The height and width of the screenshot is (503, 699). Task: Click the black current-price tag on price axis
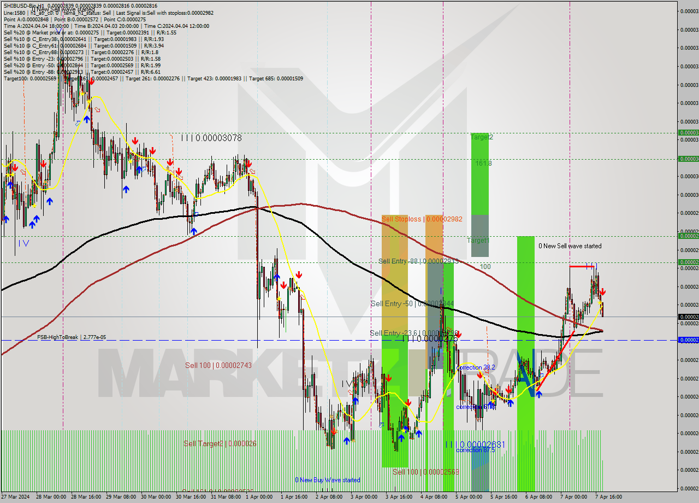click(688, 317)
